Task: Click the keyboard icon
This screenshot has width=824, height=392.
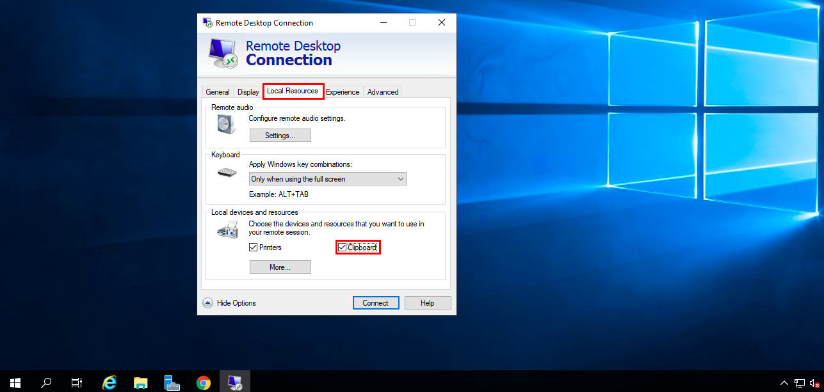Action: tap(227, 173)
